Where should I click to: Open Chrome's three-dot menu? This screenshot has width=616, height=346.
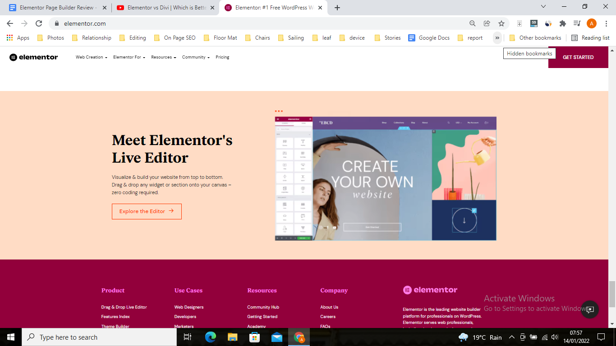pyautogui.click(x=606, y=23)
